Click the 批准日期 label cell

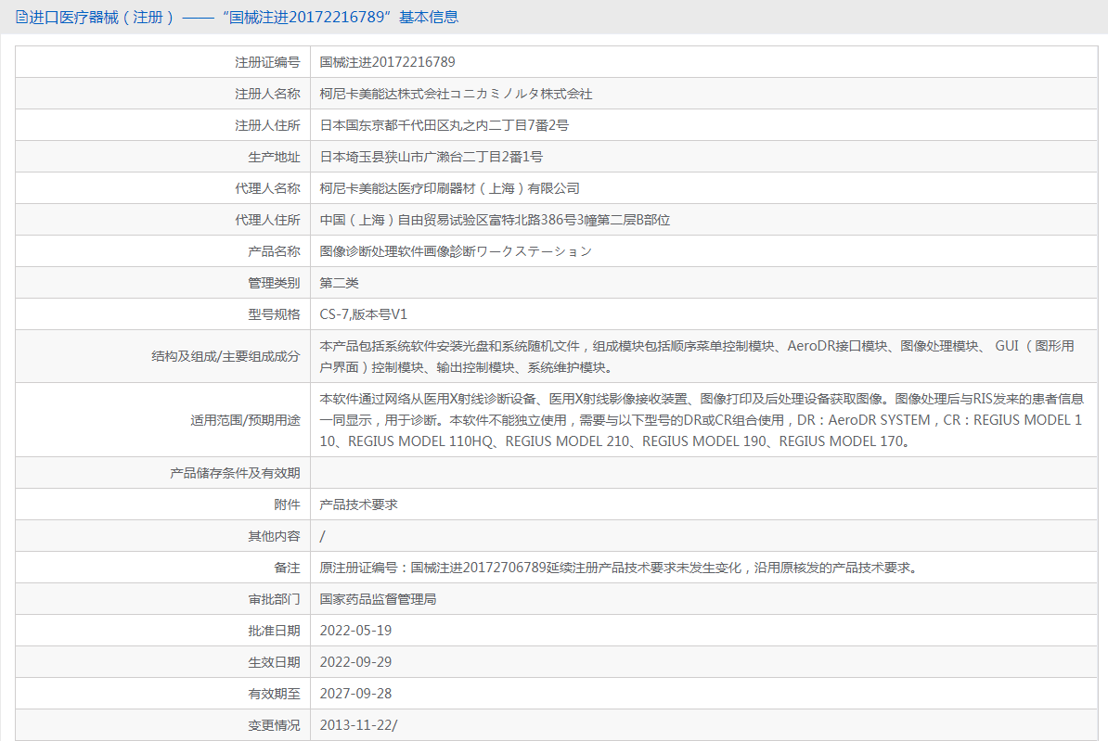163,631
